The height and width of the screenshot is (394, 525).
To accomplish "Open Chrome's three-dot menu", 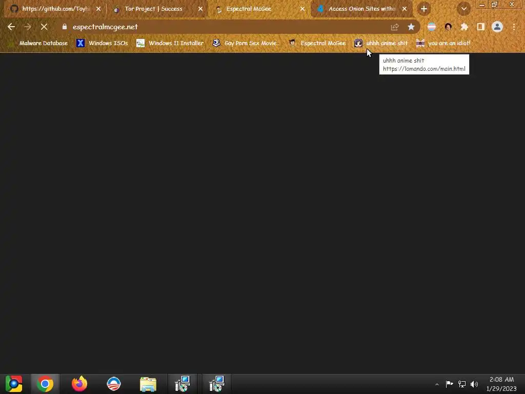I will pyautogui.click(x=514, y=27).
